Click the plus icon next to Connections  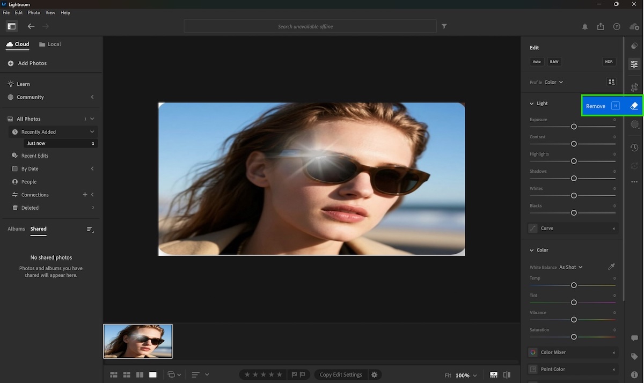click(x=85, y=195)
